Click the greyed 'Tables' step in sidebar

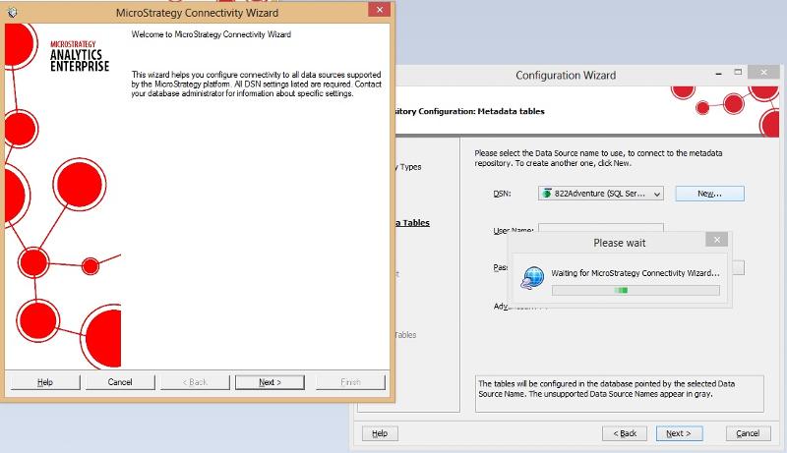[405, 335]
